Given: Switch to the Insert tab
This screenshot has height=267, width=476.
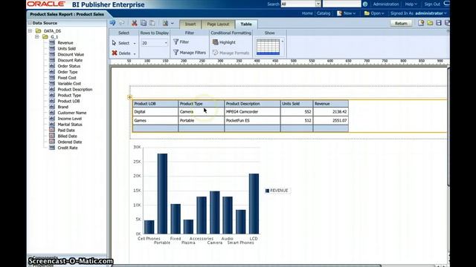Looking at the screenshot, I should 190,24.
